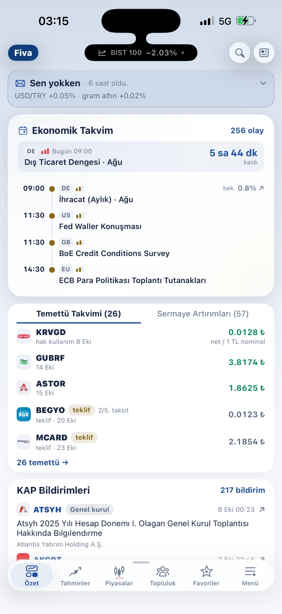Tap the BIST 100 index pill
This screenshot has height=614, width=282.
click(141, 53)
